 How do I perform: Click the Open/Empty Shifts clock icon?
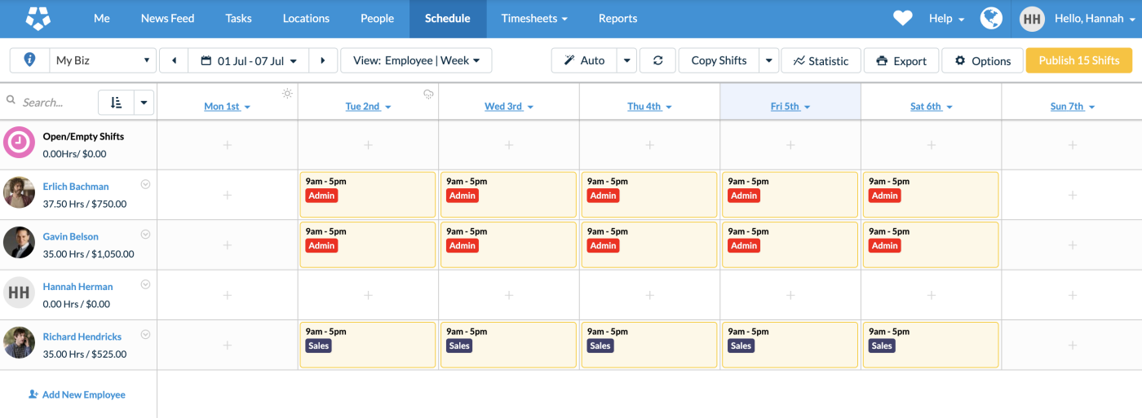19,142
